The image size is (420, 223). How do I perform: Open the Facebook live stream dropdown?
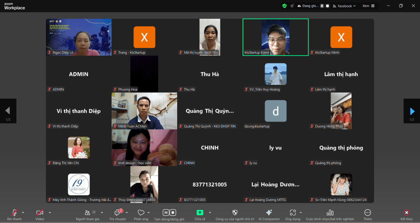click(x=345, y=6)
